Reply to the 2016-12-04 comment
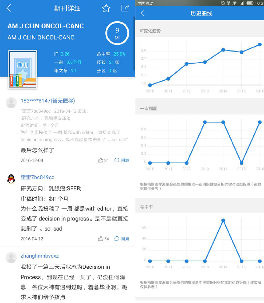 [x=122, y=160]
